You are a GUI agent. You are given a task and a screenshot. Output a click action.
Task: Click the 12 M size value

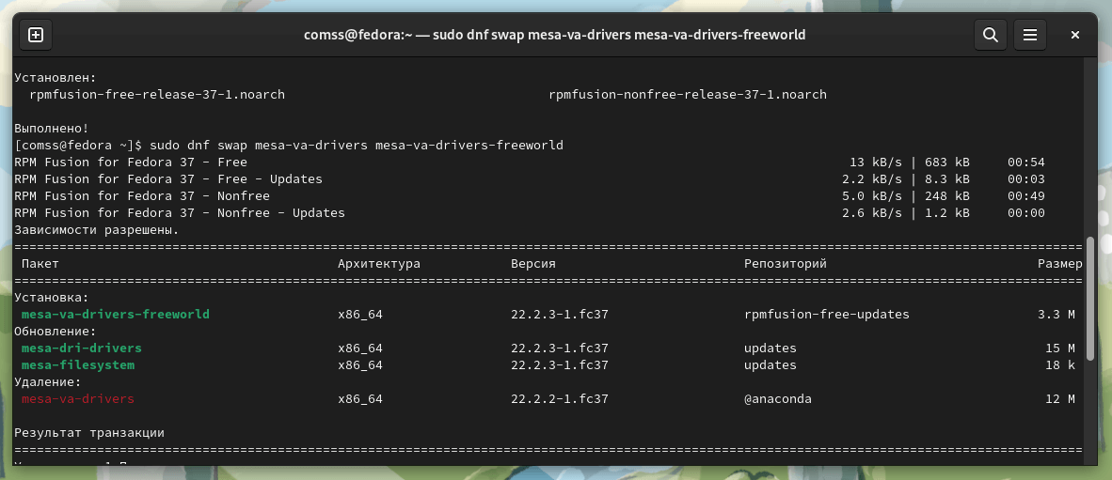[x=1060, y=399]
